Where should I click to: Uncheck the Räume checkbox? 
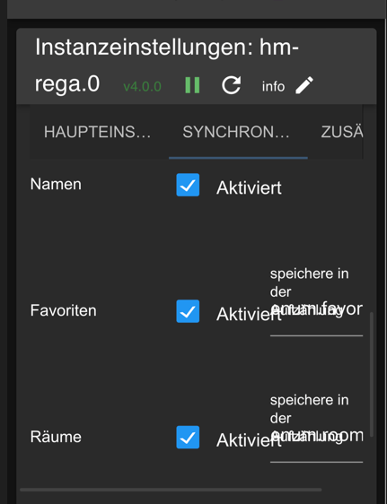pos(188,437)
